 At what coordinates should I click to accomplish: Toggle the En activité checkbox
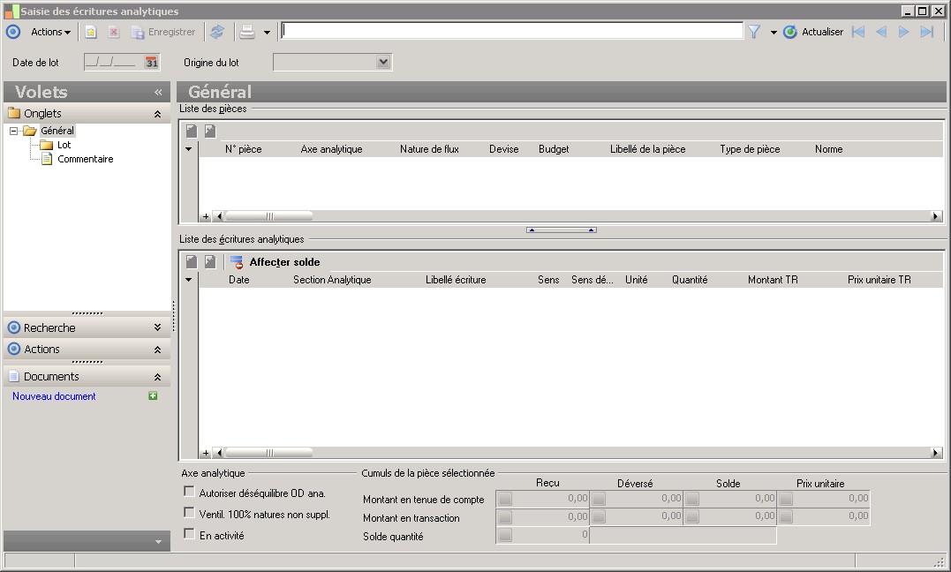pyautogui.click(x=188, y=534)
